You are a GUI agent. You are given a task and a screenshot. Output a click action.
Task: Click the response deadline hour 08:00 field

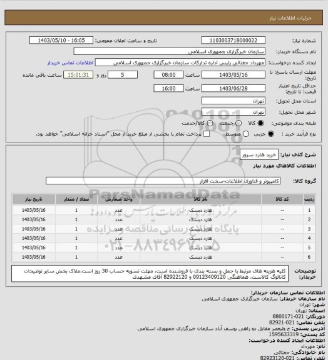tap(168, 75)
